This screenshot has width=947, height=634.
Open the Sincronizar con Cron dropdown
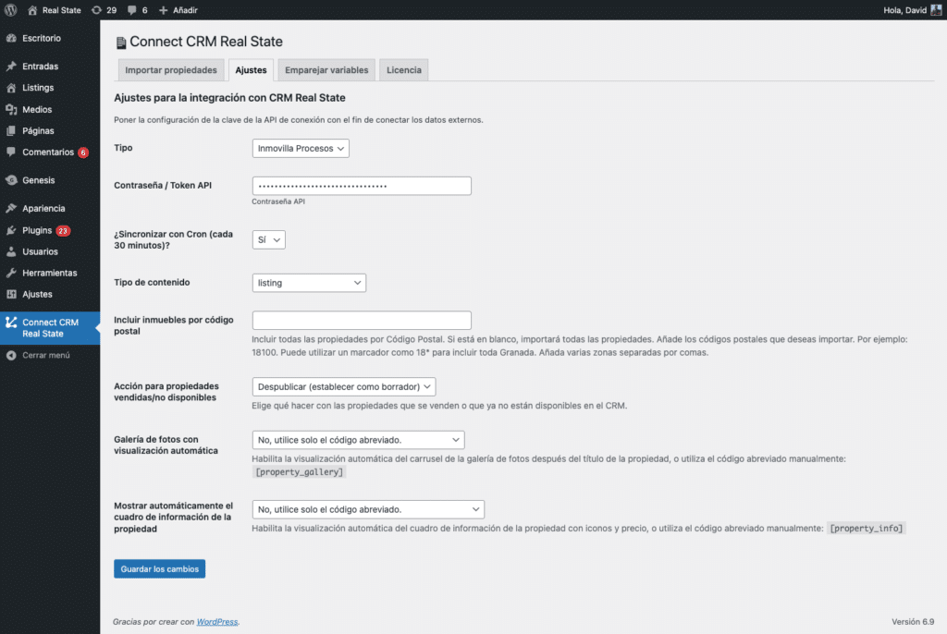click(268, 238)
